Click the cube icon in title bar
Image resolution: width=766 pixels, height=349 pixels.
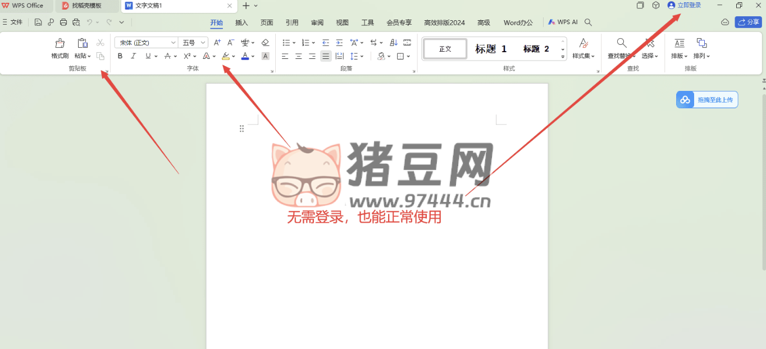[x=655, y=6]
